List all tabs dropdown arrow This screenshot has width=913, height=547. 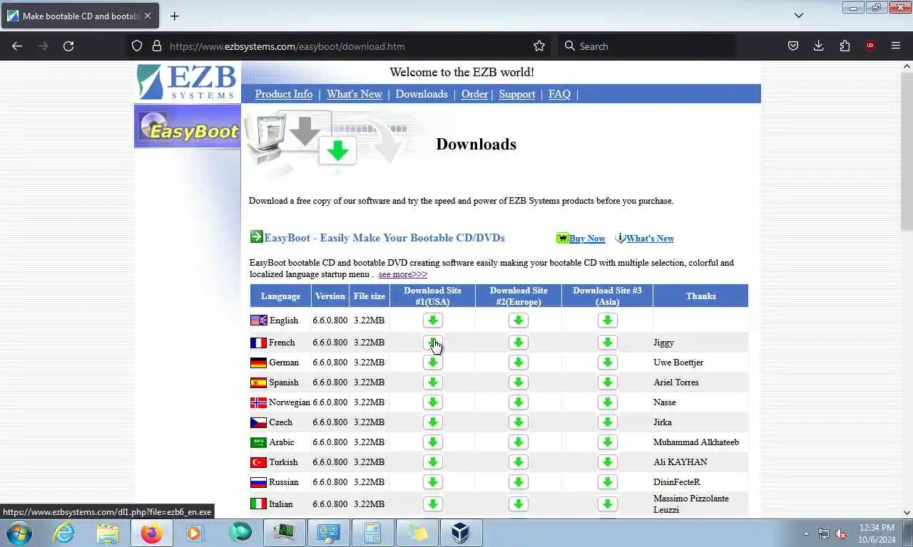(799, 16)
